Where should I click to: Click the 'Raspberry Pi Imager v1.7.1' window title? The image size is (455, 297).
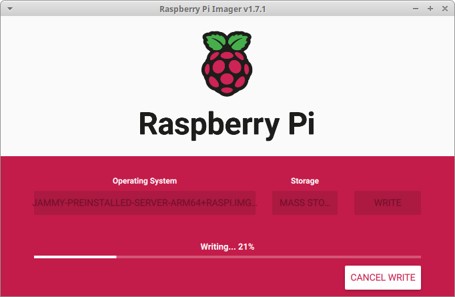[227, 9]
